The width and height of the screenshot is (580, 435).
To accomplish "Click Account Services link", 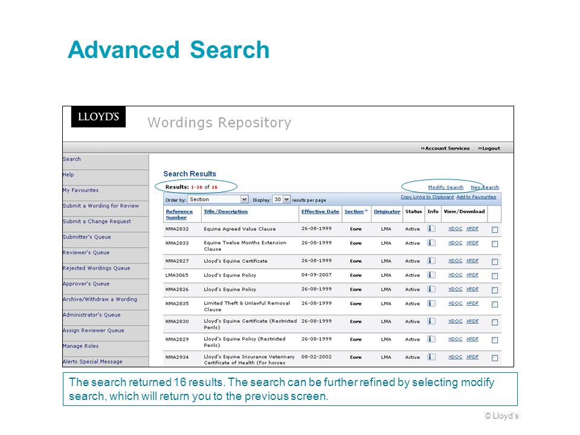I will [x=445, y=149].
